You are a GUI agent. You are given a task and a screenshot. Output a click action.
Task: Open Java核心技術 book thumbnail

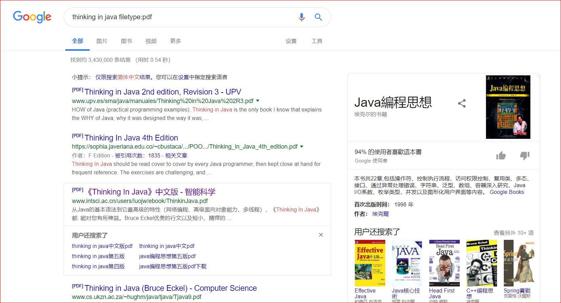pos(407,263)
